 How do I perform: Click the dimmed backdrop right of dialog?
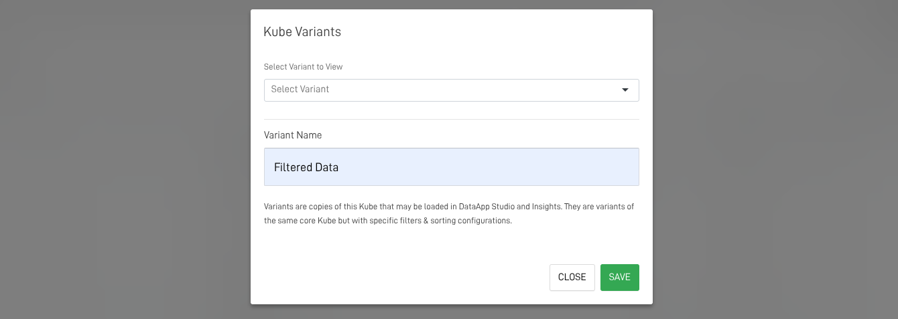pos(771,161)
